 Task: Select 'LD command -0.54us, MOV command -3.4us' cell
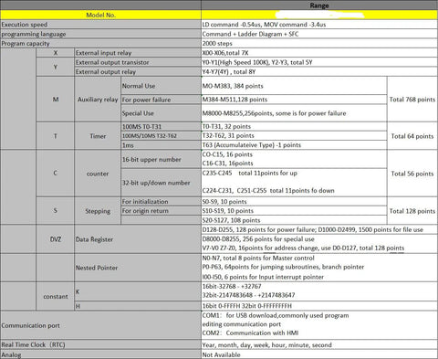[x=319, y=25]
